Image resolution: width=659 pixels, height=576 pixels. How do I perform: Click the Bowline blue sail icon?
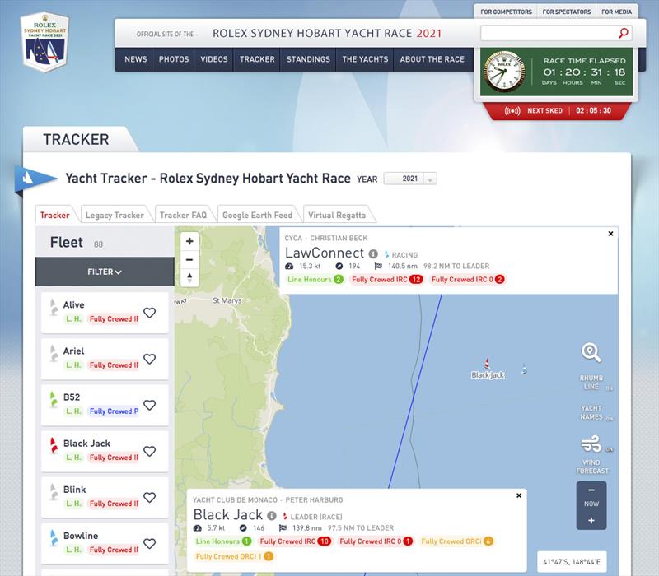54,538
